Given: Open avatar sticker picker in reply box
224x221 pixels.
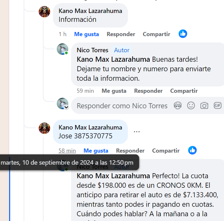Looking at the screenshot, I should (x=178, y=106).
